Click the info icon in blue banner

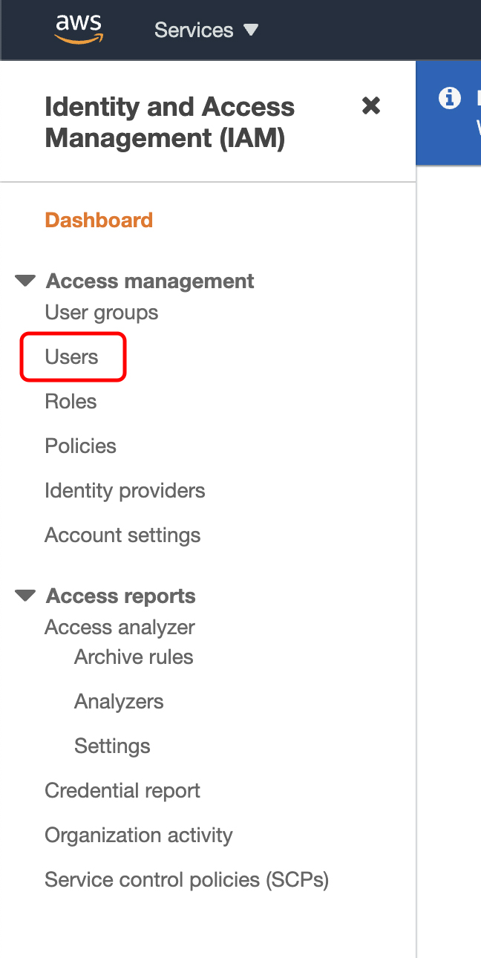pos(450,98)
